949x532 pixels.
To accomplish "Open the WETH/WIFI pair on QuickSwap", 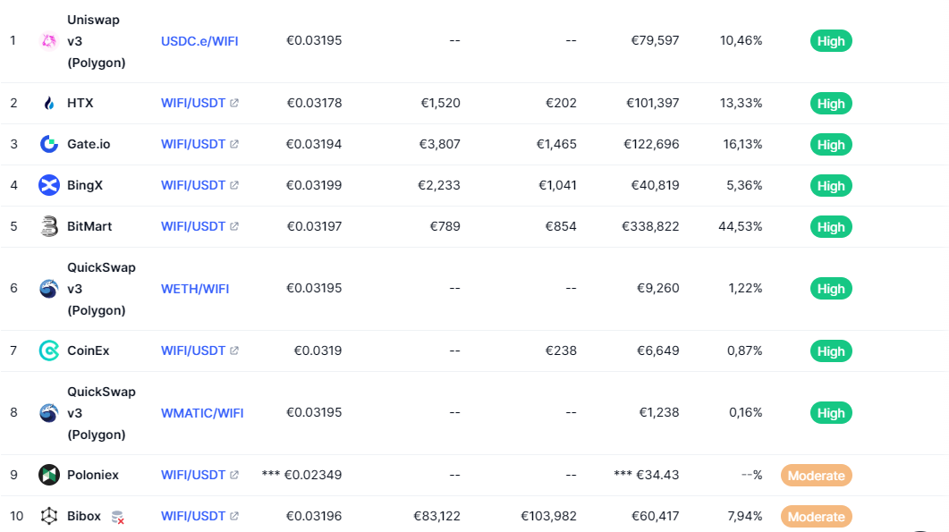I will tap(195, 289).
